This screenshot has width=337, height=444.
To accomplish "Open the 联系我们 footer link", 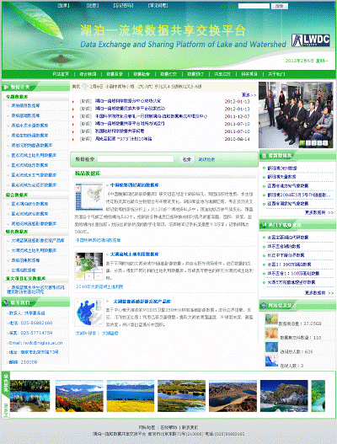I will 190,427.
